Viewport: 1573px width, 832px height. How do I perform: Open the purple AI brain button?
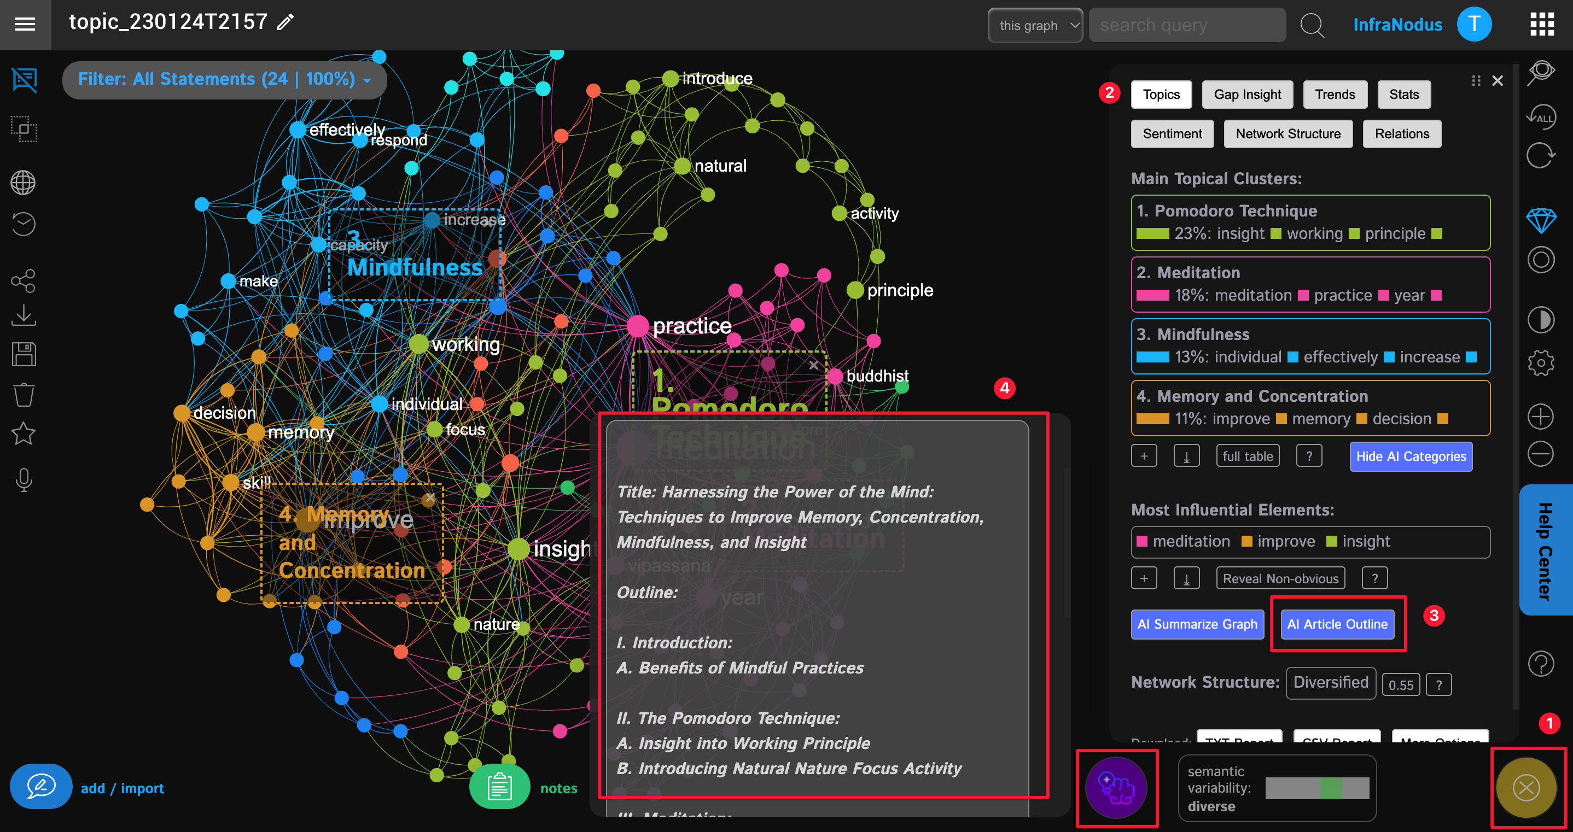[1116, 787]
